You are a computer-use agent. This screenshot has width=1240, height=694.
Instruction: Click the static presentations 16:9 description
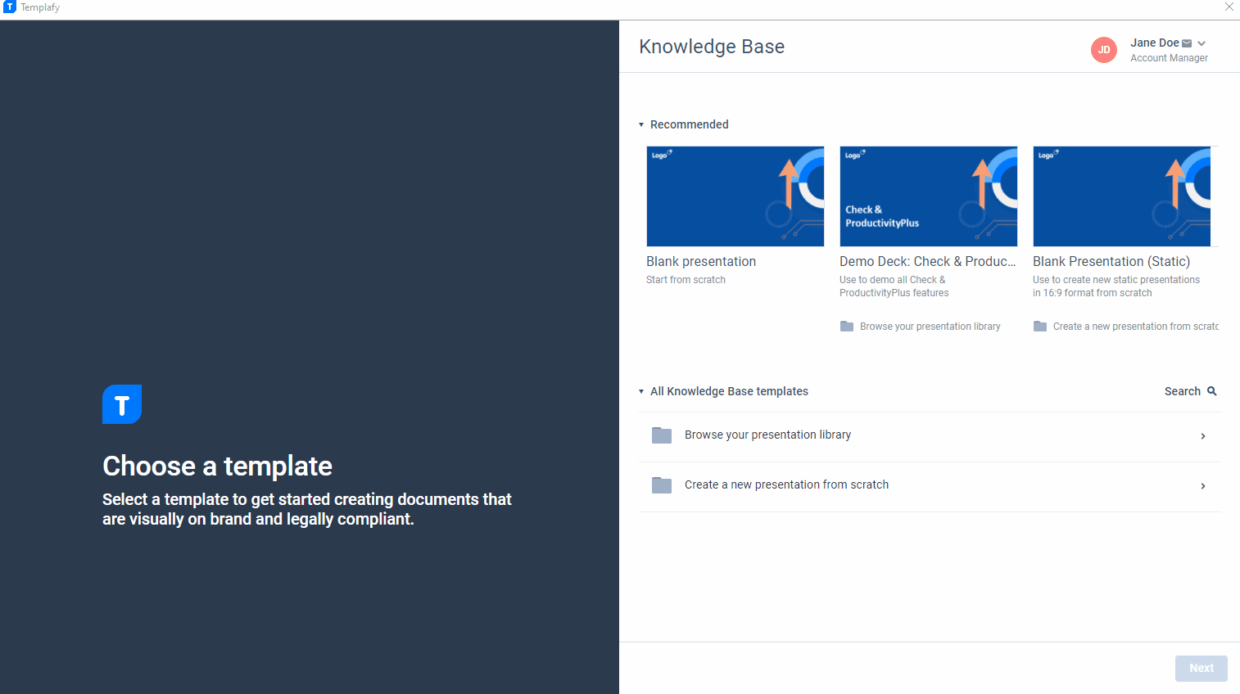click(x=1116, y=286)
